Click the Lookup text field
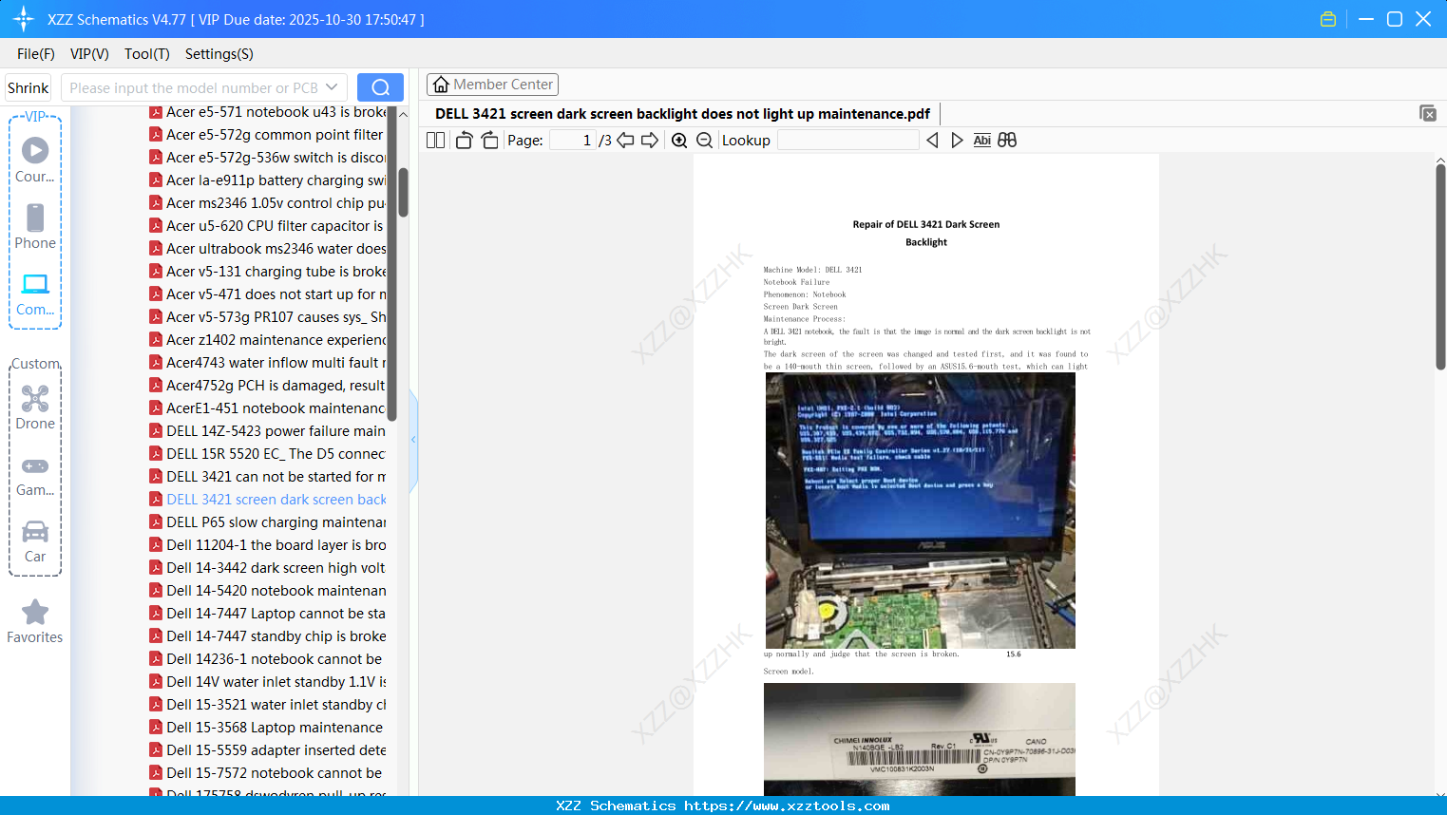Viewport: 1447px width, 815px height. 848,141
